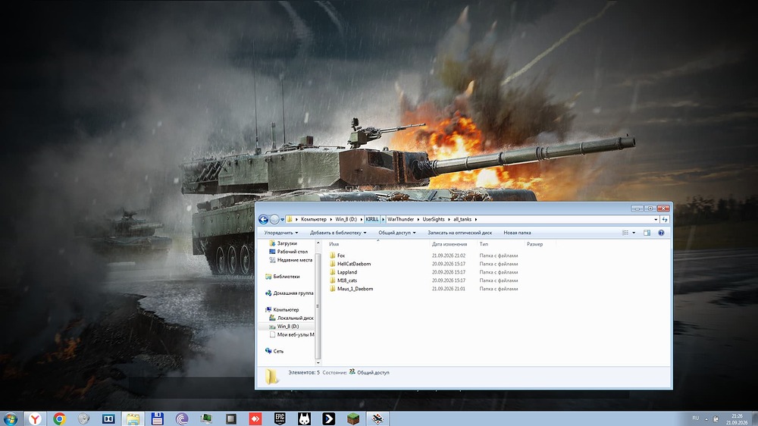Open Загрузки in navigation pane
Screen dimensions: 758x426
point(287,244)
